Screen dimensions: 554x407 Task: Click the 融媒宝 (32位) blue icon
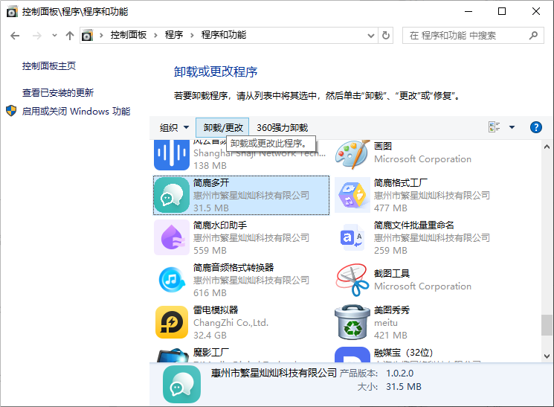pos(352,355)
